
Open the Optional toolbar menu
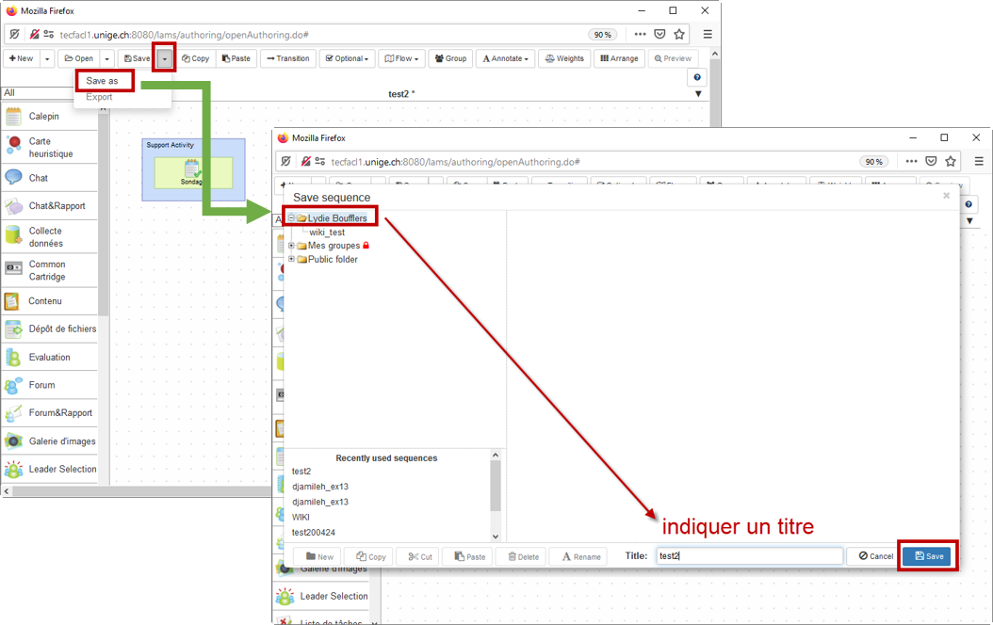pos(347,58)
